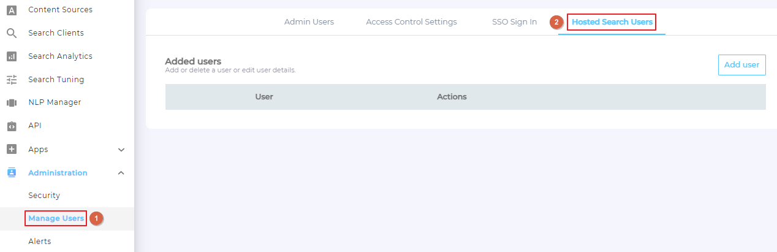
Task: Click the NLP Manager icon
Action: tap(12, 102)
